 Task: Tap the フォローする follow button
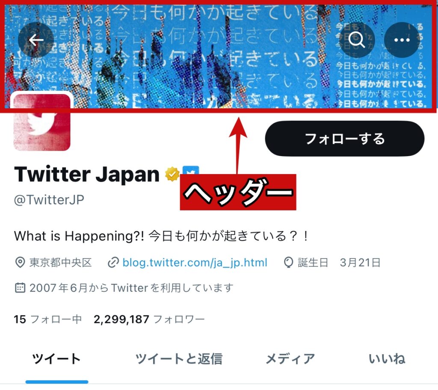[x=344, y=138]
